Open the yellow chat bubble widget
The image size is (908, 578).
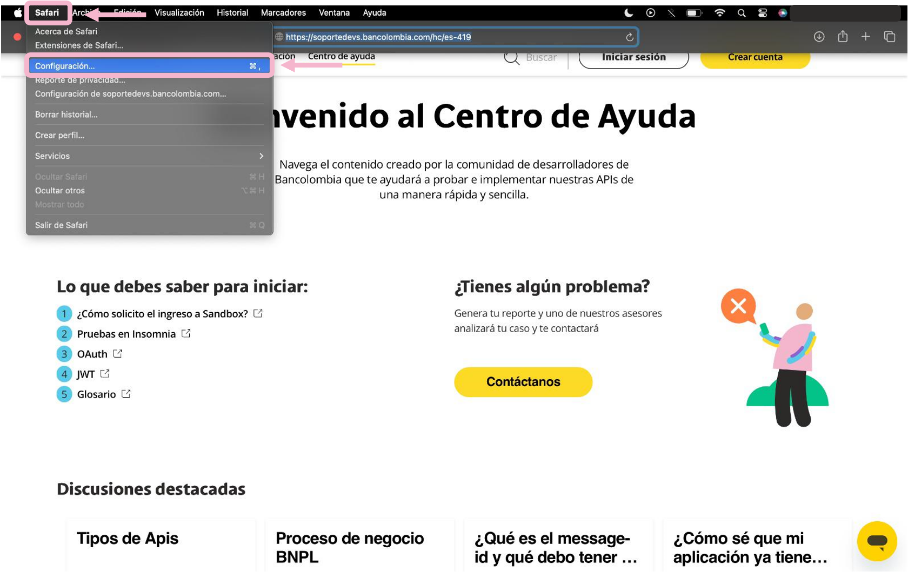pos(877,541)
